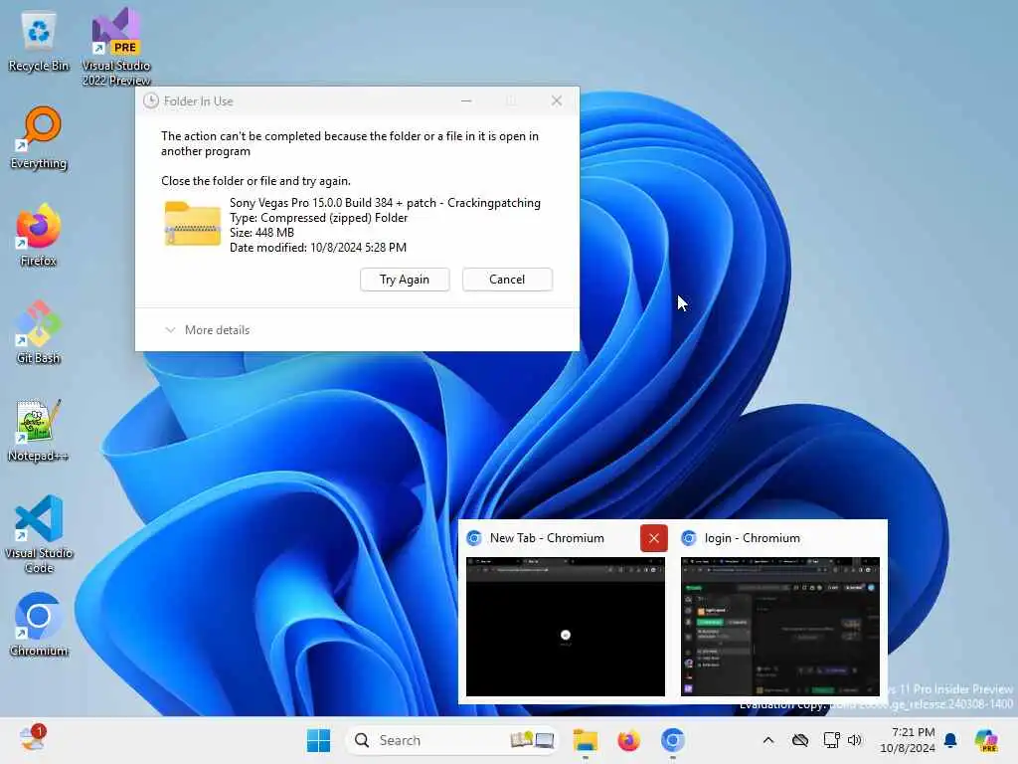Screen dimensions: 1018x764
Task: Click the Chromium taskbar icon
Action: pos(673,740)
